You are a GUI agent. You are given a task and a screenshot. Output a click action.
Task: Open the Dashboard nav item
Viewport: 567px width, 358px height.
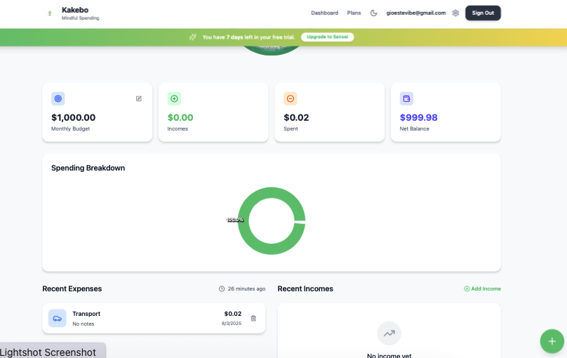324,13
